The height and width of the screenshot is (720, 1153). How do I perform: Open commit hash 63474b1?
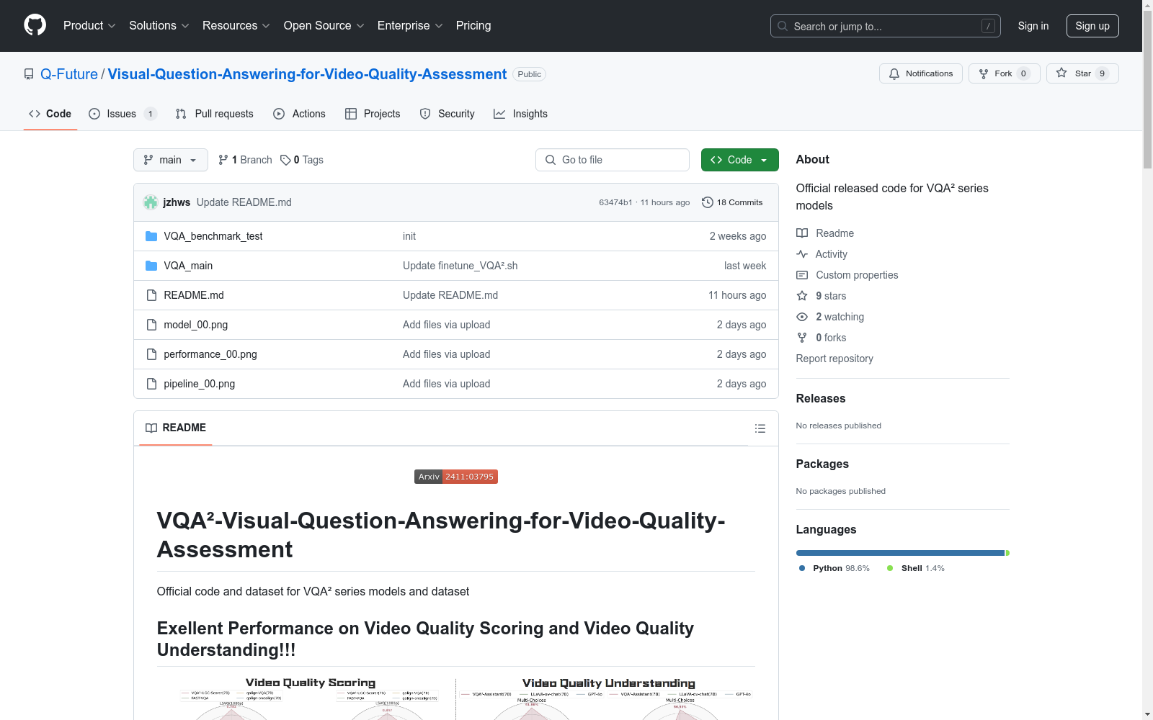[x=615, y=202]
